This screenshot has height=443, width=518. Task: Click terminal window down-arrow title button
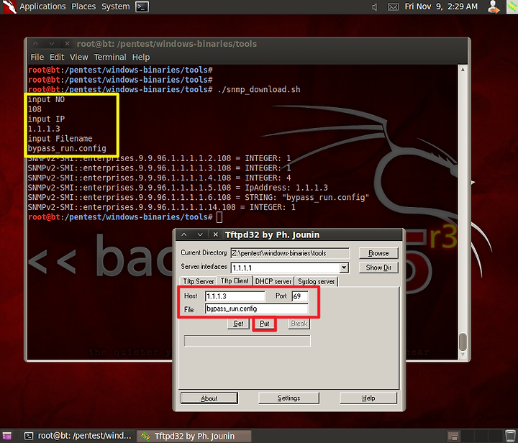point(52,44)
